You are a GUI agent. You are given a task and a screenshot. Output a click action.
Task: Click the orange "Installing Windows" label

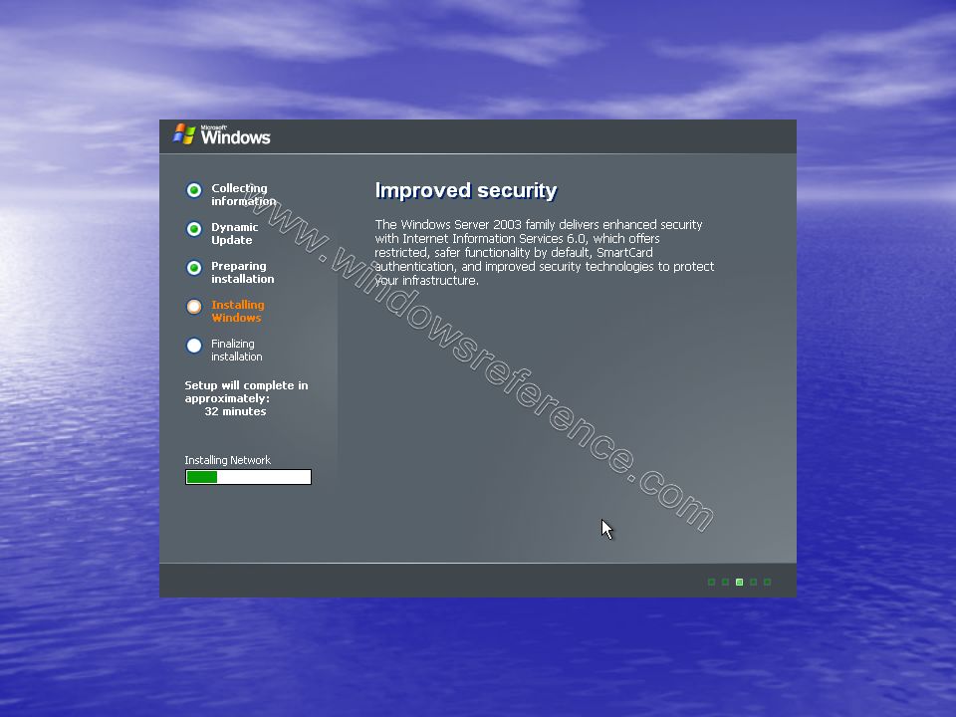click(238, 311)
